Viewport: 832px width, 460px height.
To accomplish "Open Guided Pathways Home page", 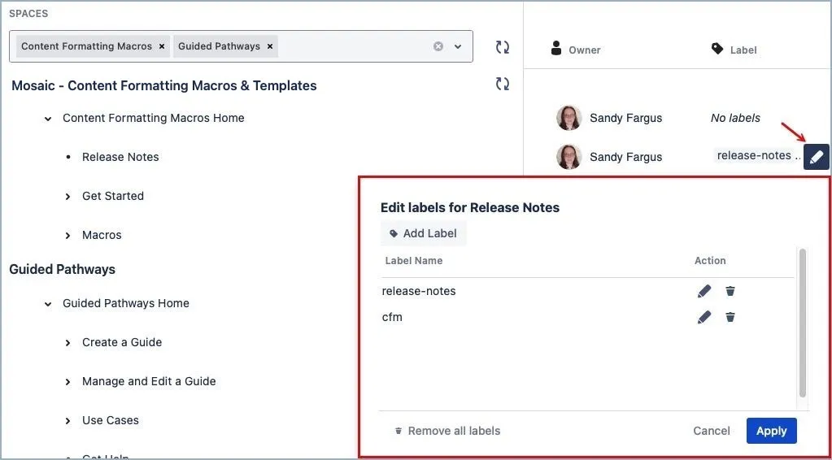I will click(x=126, y=303).
